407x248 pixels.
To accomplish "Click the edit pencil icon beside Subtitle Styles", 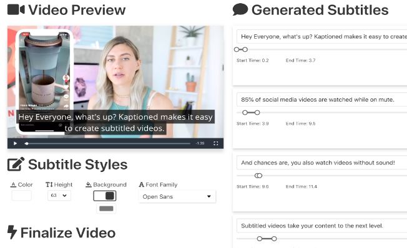I will [x=16, y=164].
